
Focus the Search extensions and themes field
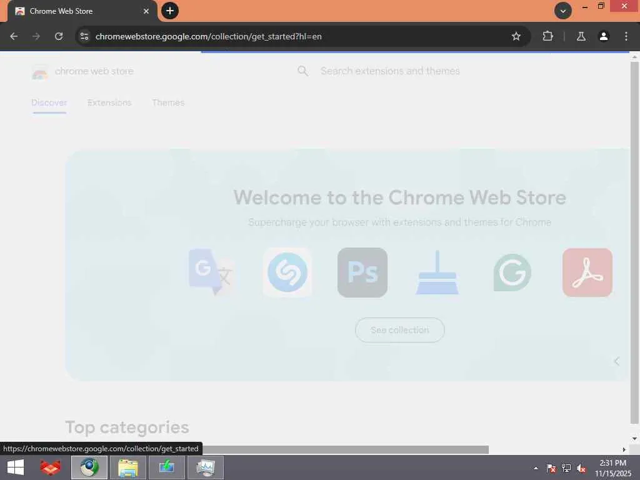click(390, 71)
